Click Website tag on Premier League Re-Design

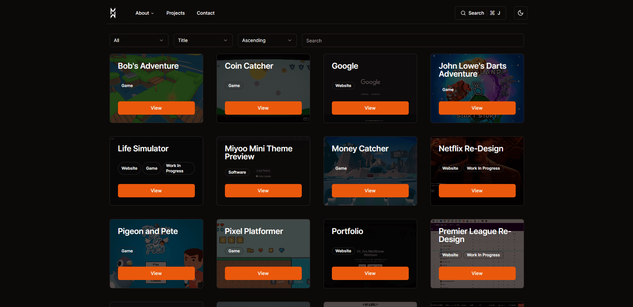450,255
